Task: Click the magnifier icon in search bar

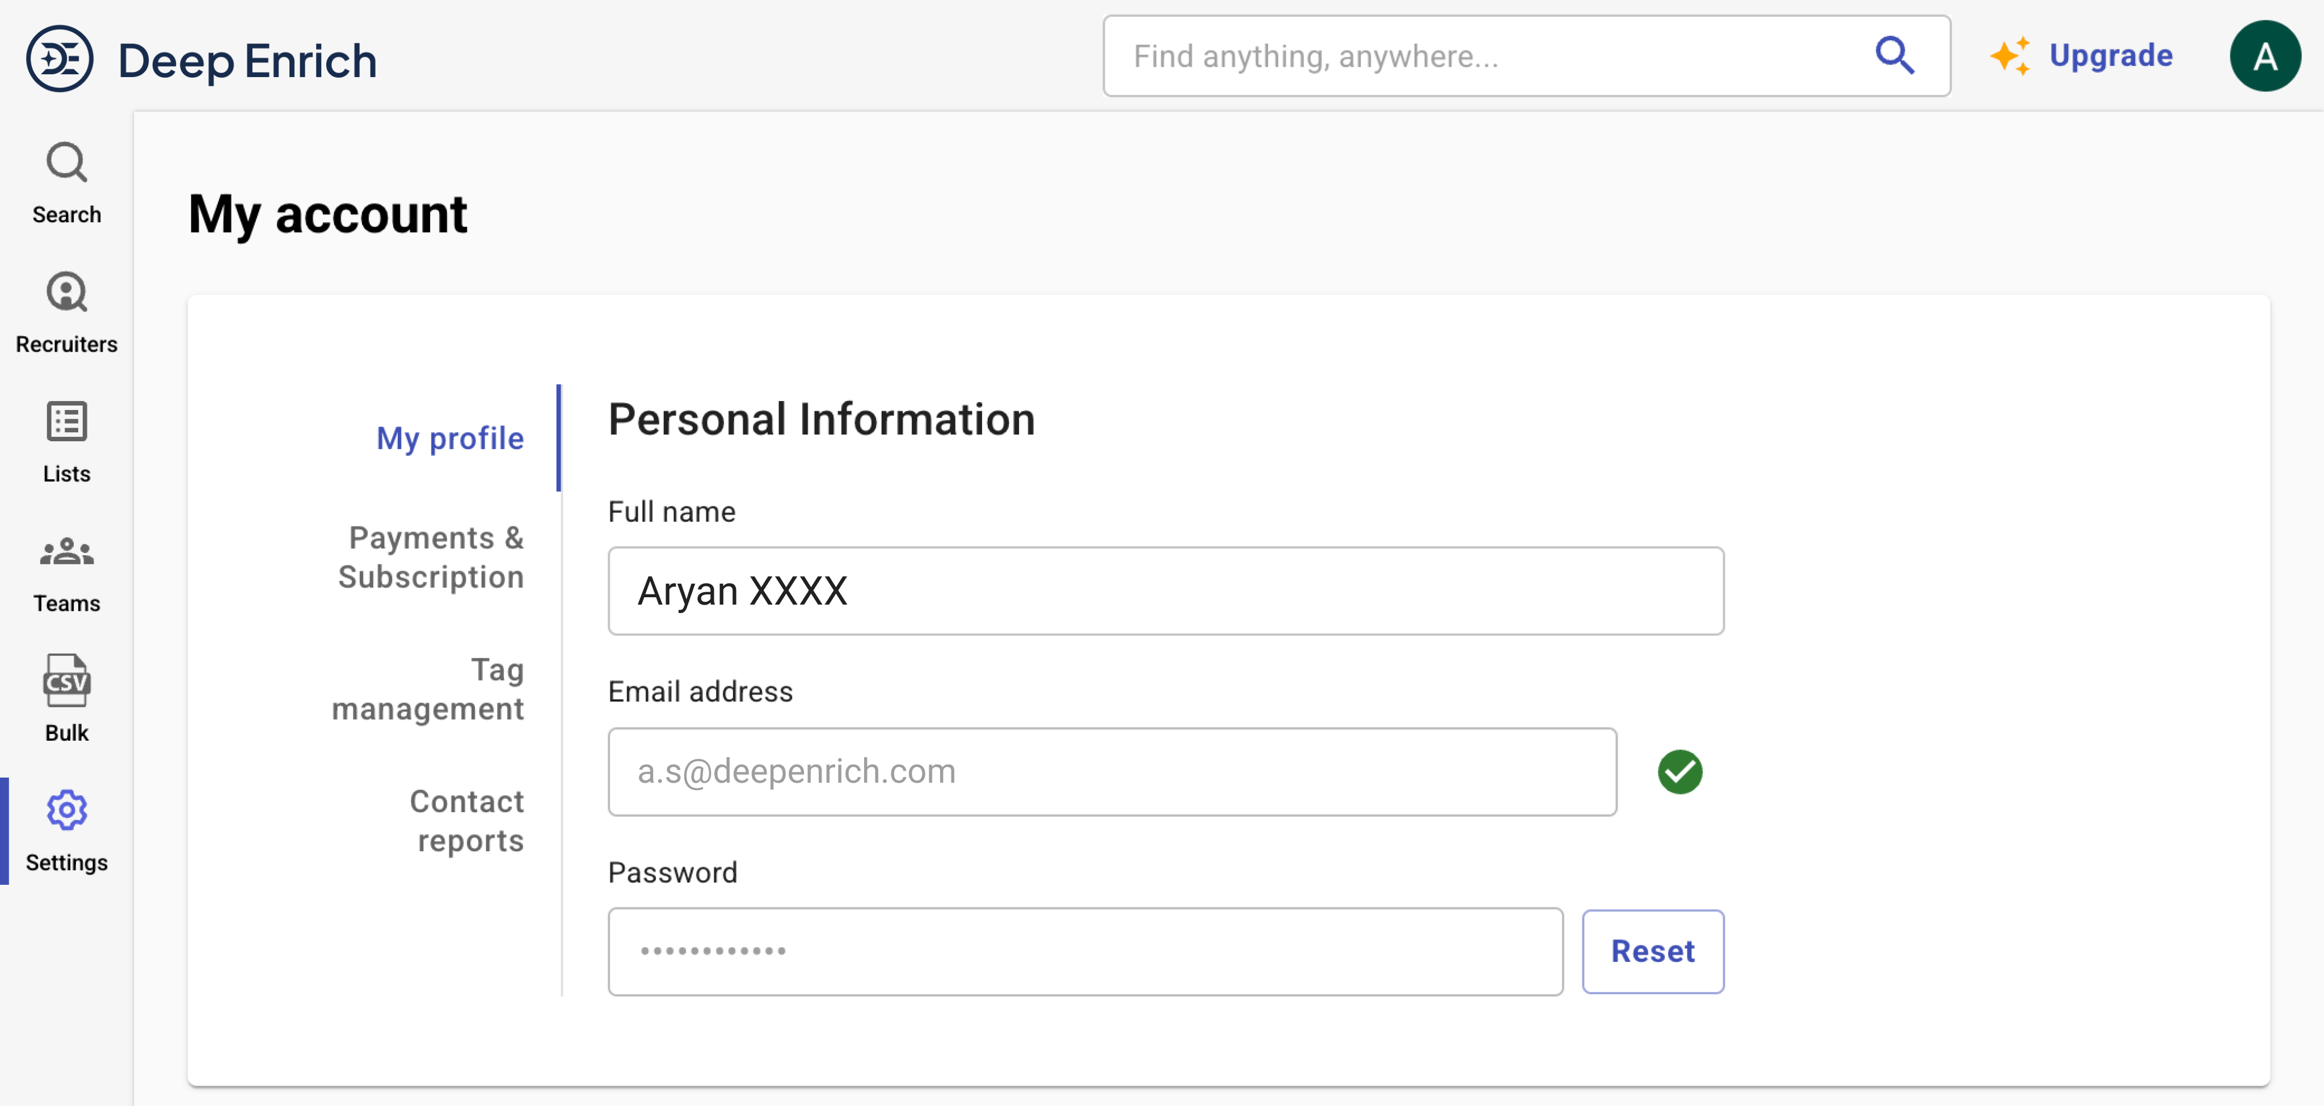Action: tap(1894, 56)
